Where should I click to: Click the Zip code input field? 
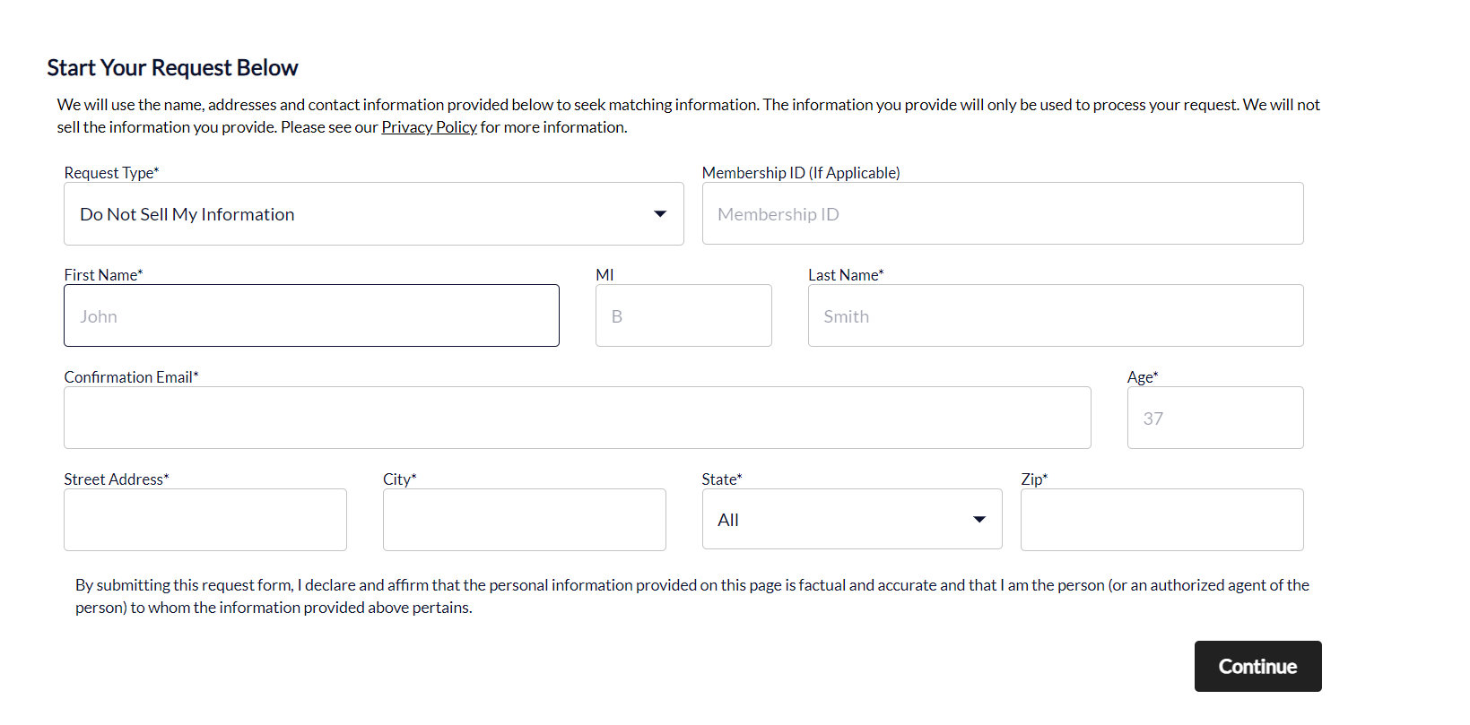click(1161, 520)
